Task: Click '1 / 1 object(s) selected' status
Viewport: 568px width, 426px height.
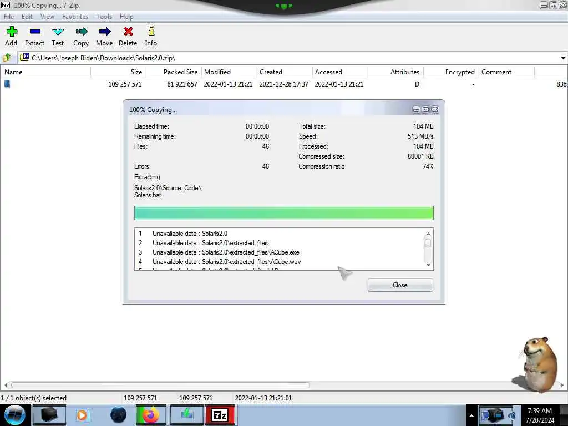Action: coord(34,398)
